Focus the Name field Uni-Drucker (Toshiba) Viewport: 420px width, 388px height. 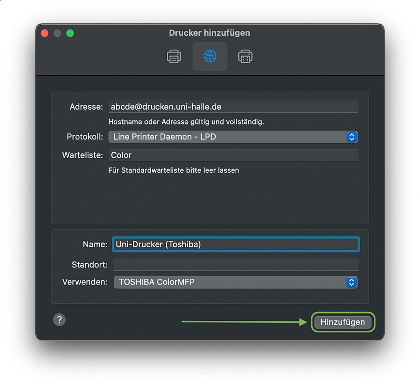tap(236, 244)
